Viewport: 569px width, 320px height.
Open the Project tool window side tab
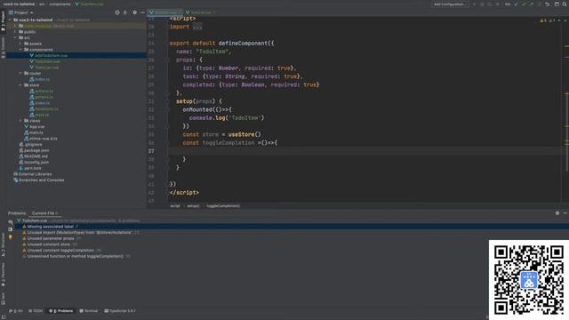[x=3, y=20]
